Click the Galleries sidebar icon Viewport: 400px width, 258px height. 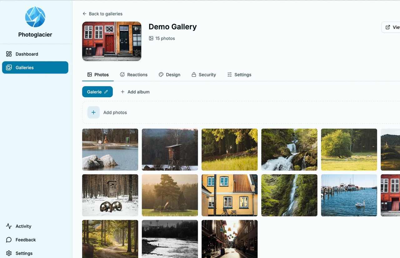click(x=9, y=67)
